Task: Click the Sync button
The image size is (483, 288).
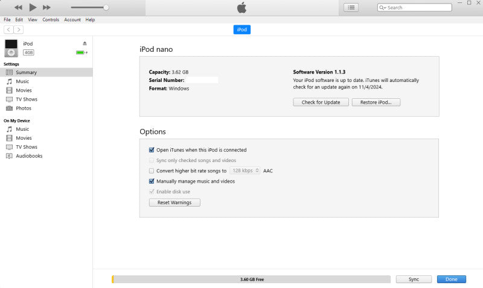Action: (414, 279)
